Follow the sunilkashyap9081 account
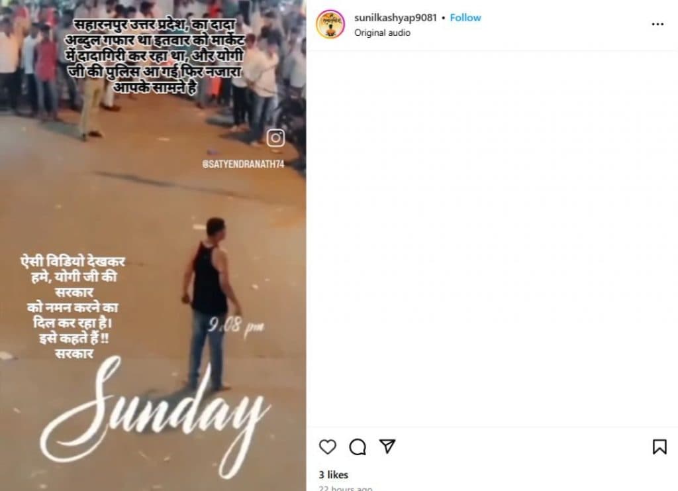678x491 pixels. click(x=465, y=18)
